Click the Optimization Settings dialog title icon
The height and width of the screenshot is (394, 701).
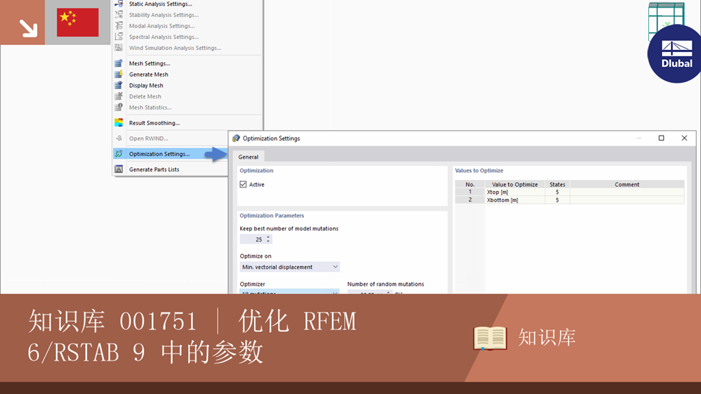236,138
